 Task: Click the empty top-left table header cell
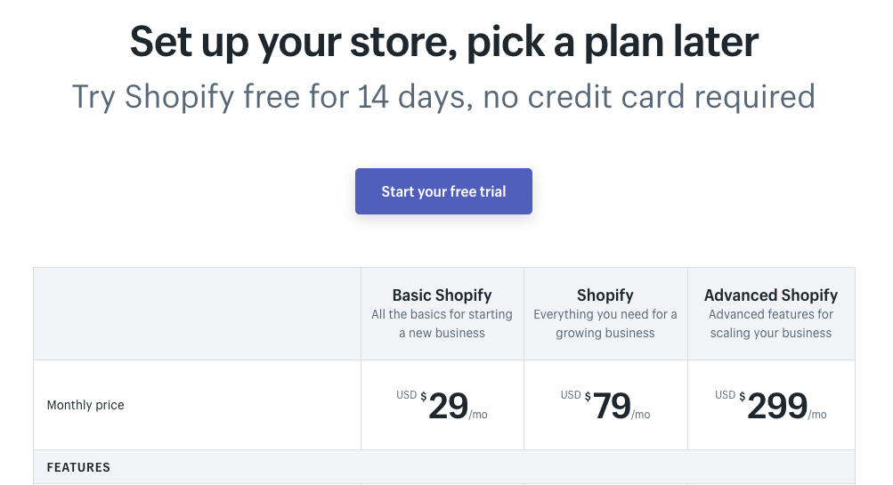click(197, 313)
